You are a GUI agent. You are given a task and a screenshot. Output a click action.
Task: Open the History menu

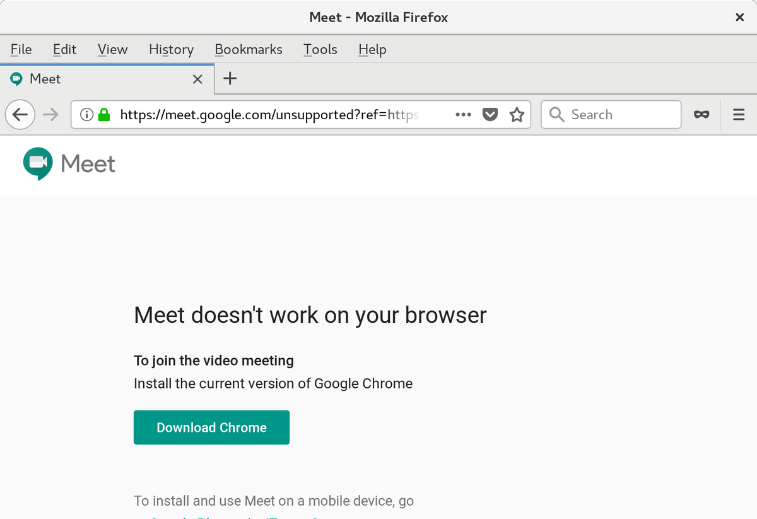[171, 49]
